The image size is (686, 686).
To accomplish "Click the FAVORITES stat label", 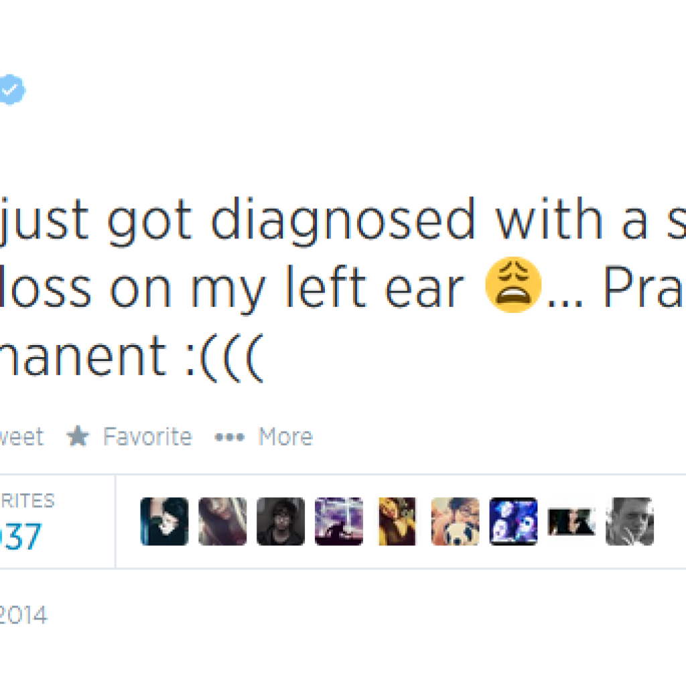I will pos(27,500).
